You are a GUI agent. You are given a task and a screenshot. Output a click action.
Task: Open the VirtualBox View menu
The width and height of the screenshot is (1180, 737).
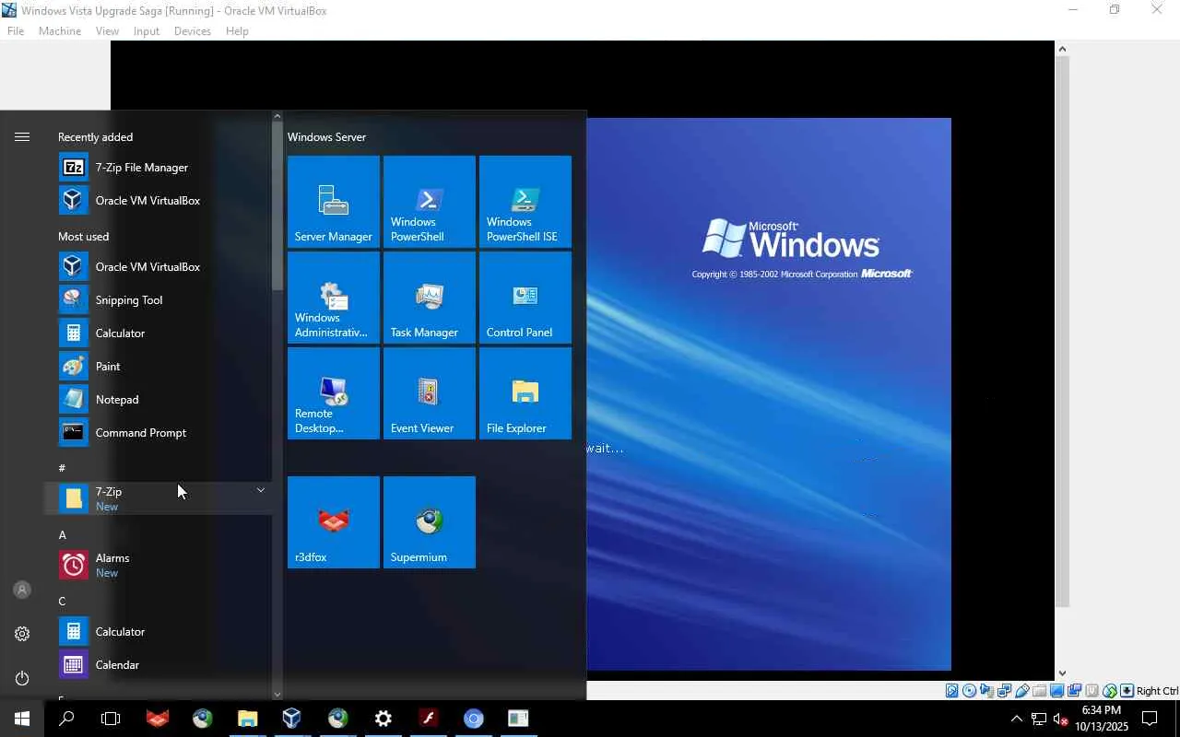point(107,31)
